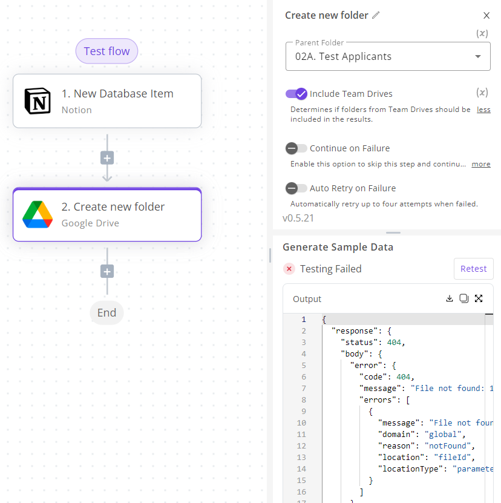Click the pencil icon to rename step

(376, 16)
